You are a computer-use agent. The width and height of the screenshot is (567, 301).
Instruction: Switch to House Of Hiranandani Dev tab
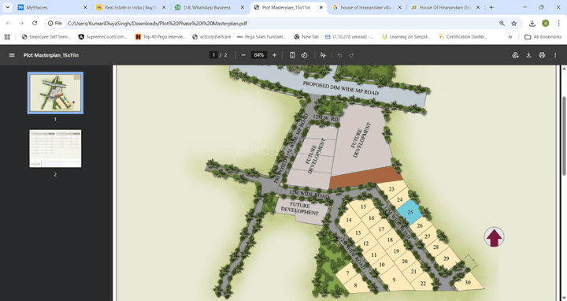(x=445, y=7)
